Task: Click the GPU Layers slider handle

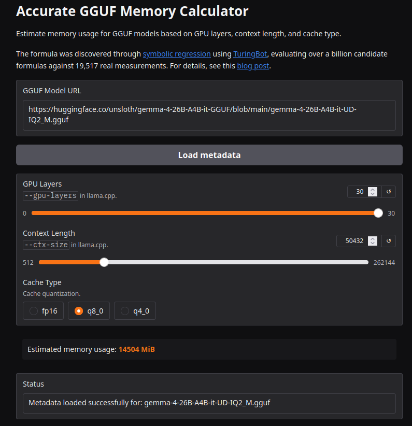Action: pyautogui.click(x=378, y=213)
